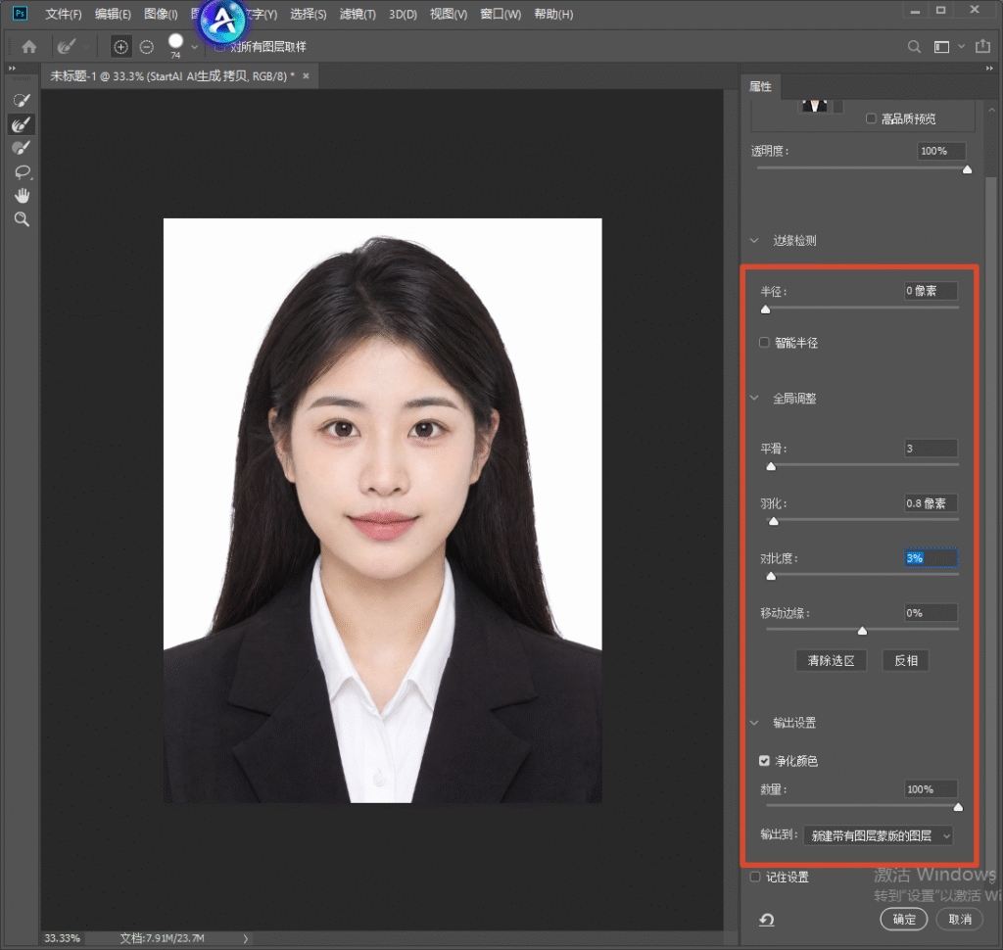Click the search magnifier icon
Image resolution: width=1003 pixels, height=950 pixels.
914,47
